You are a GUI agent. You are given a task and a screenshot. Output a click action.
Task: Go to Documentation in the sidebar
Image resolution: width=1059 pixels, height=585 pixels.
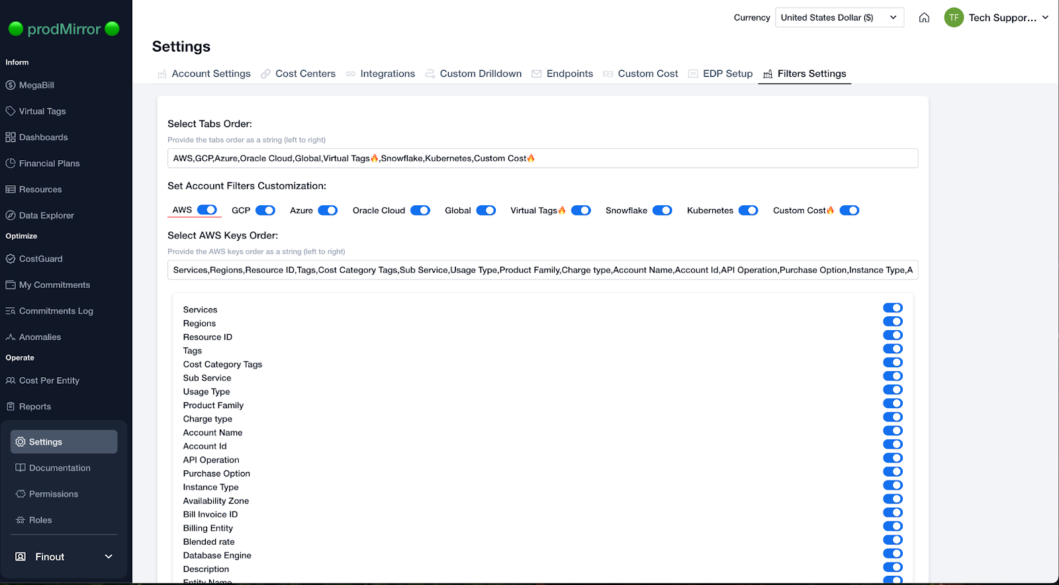(x=60, y=469)
